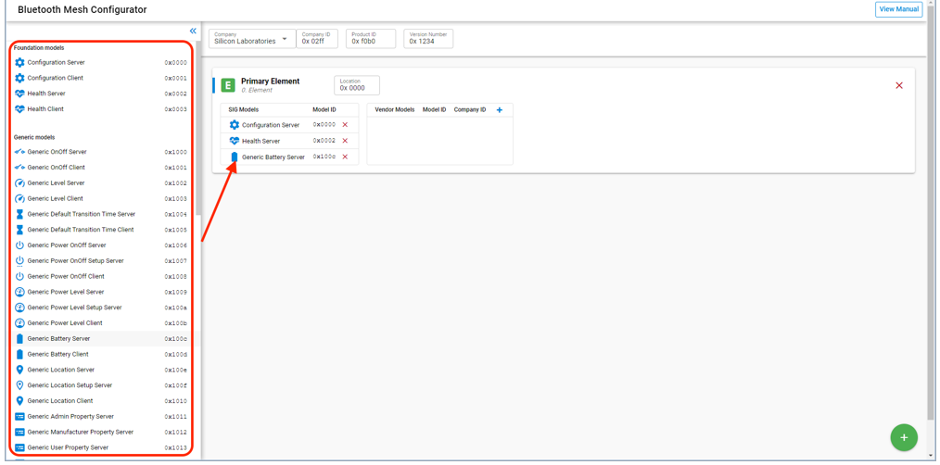Add a vendor model with plus icon
Image resolution: width=940 pixels, height=465 pixels.
(500, 110)
